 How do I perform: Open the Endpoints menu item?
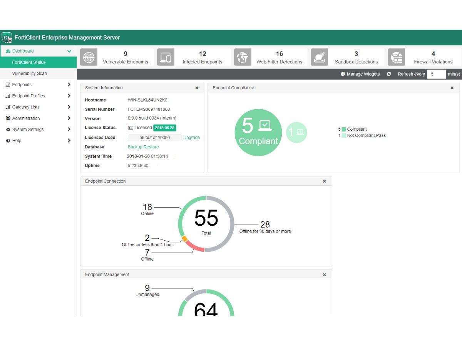38,85
